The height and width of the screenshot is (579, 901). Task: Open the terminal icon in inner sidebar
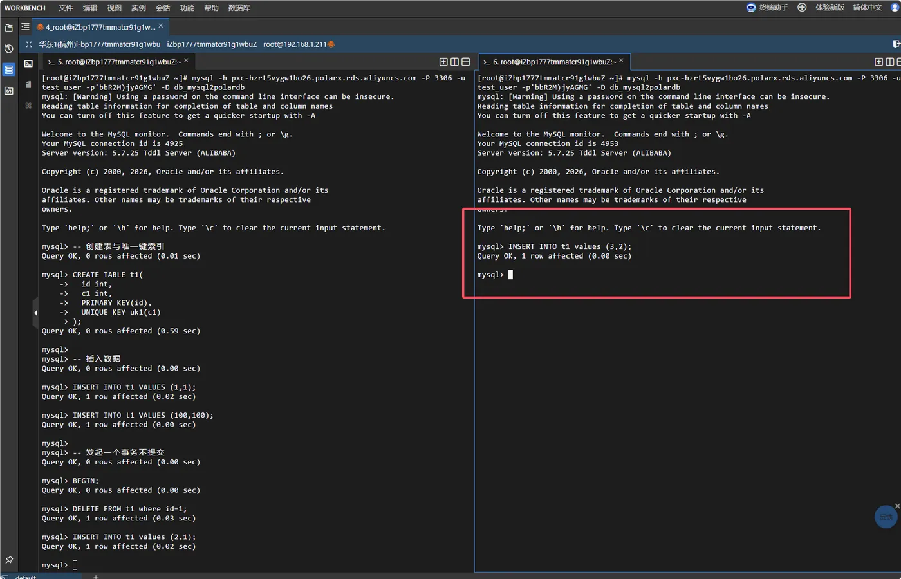pos(28,64)
